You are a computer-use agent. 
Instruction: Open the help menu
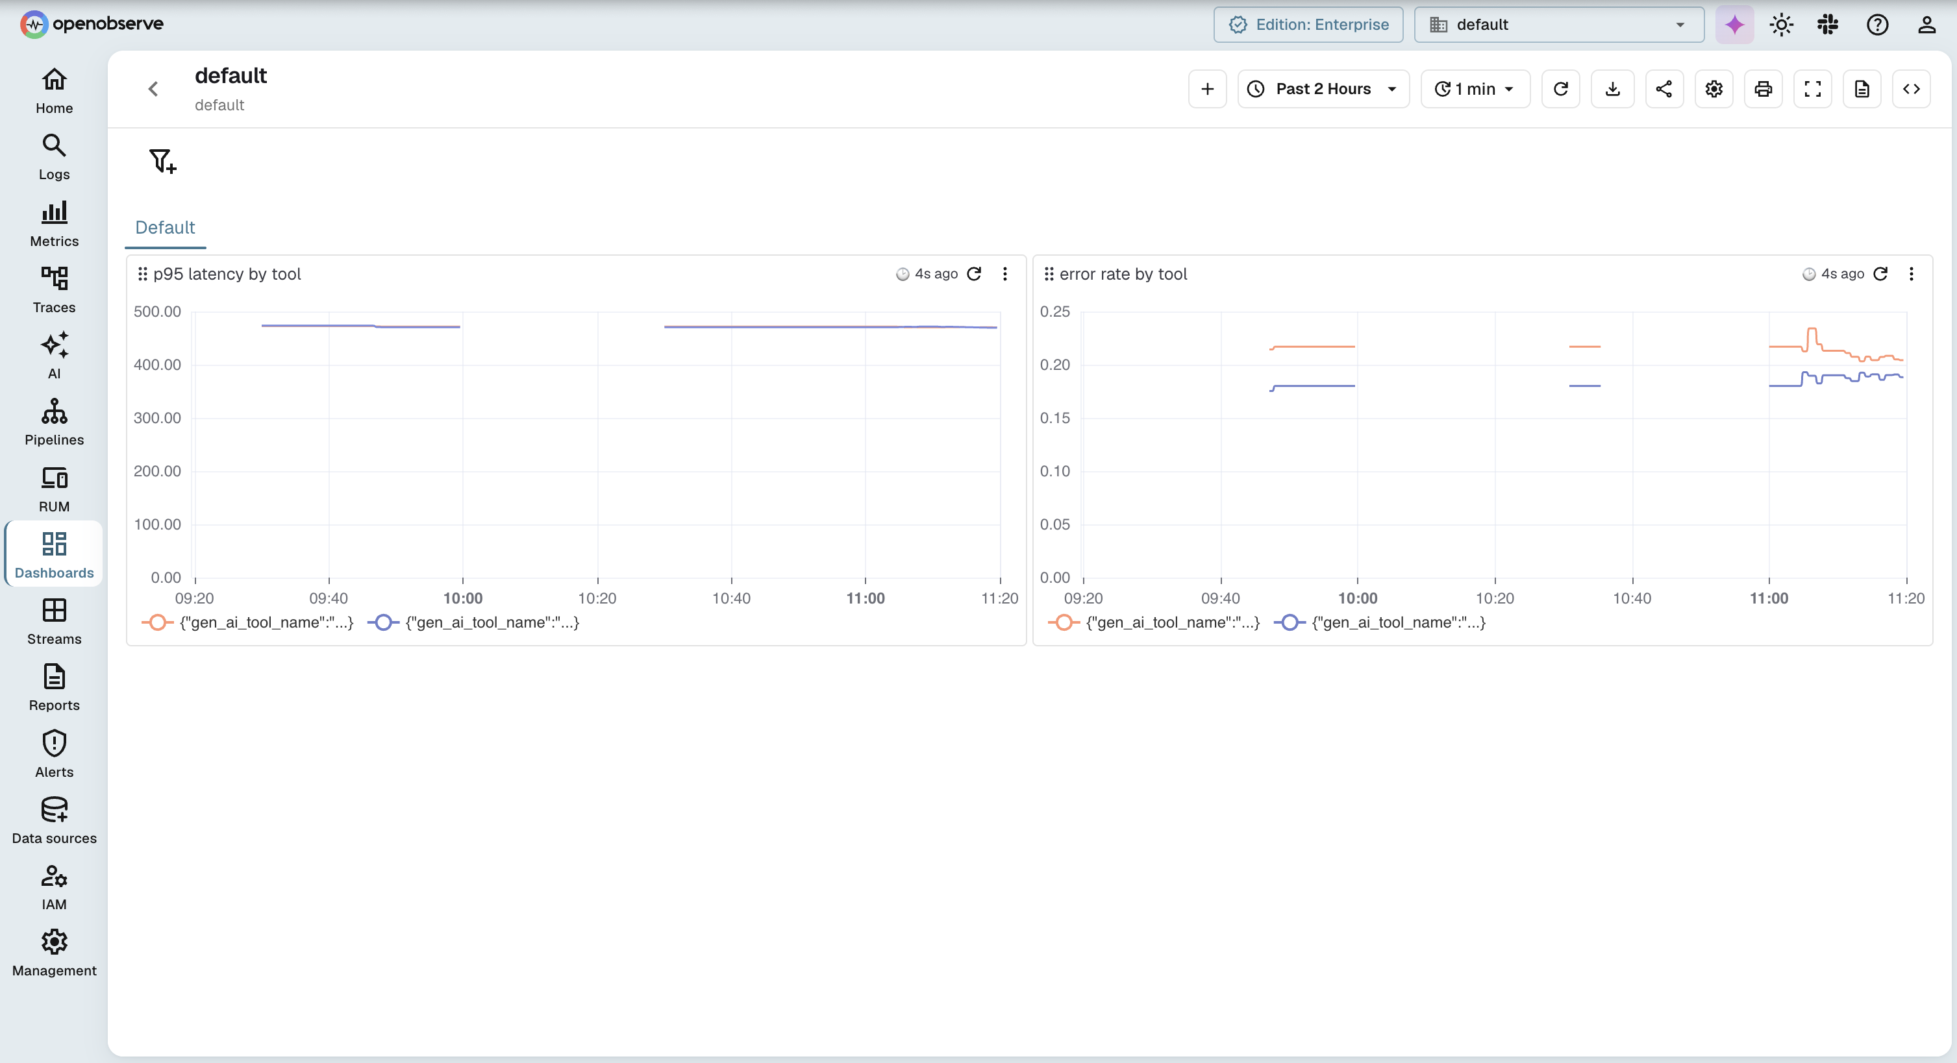(x=1877, y=24)
